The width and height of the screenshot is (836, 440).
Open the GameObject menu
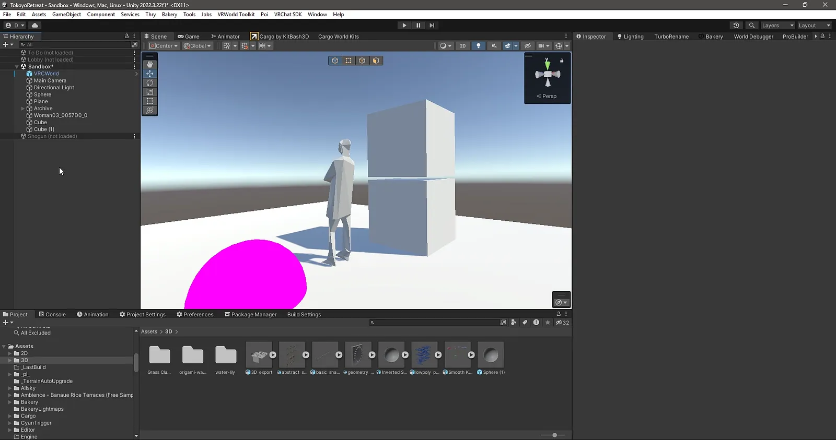tap(66, 15)
